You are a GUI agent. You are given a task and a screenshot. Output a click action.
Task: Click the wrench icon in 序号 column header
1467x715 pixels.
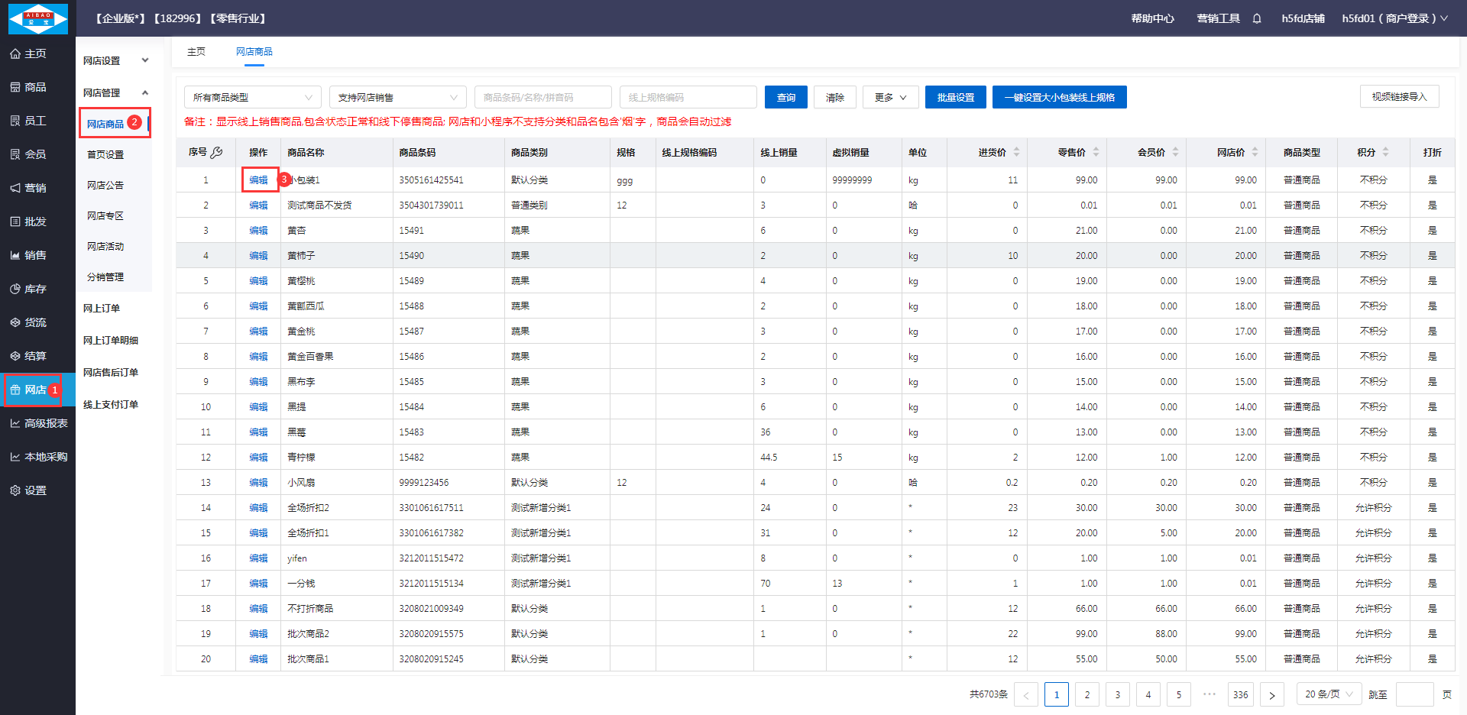217,153
